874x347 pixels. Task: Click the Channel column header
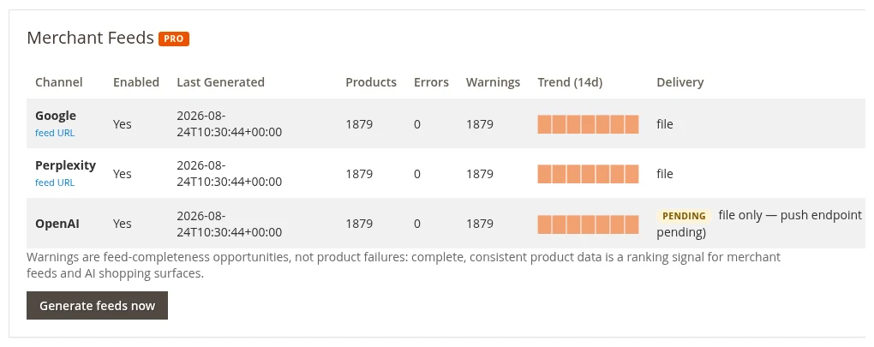(58, 82)
